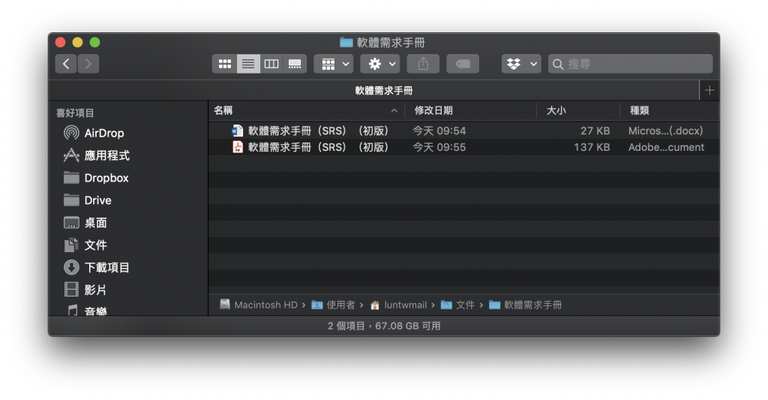The image size is (768, 400).
Task: Click the 137 KB size cell
Action: click(x=592, y=147)
